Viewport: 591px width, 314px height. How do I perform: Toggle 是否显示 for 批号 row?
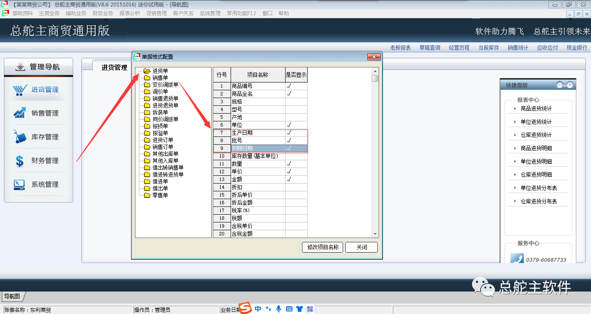click(296, 140)
